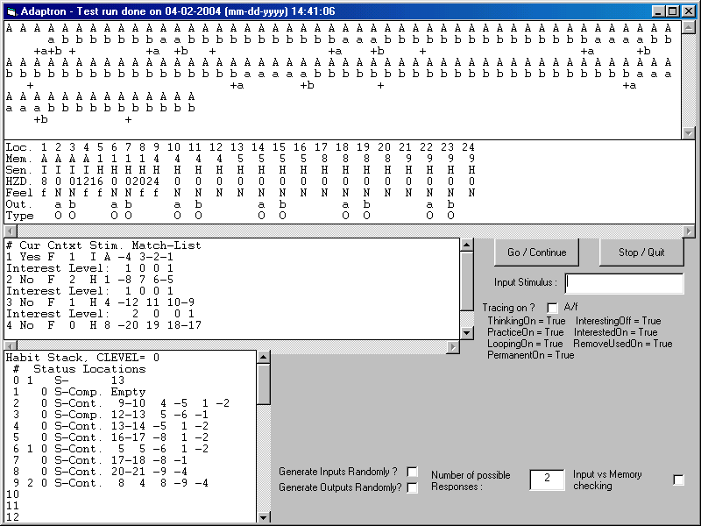Maximize the Adaptron window
Image resolution: width=701 pixels, height=526 pixels.
pyautogui.click(x=672, y=11)
